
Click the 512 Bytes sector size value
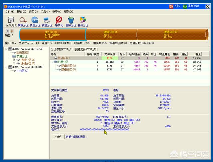[164, 108]
